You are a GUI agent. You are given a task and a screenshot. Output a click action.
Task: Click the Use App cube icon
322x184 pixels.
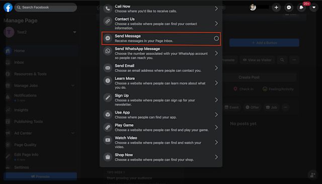[108, 115]
